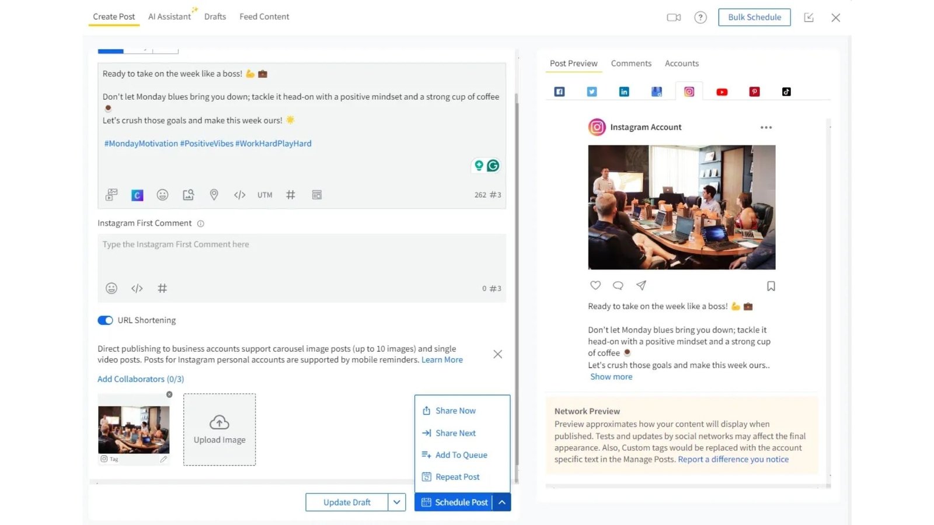Click Add Collaborators link

(x=141, y=379)
